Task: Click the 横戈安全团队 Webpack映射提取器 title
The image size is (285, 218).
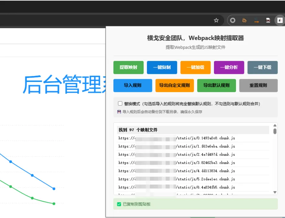Action: 196,38
